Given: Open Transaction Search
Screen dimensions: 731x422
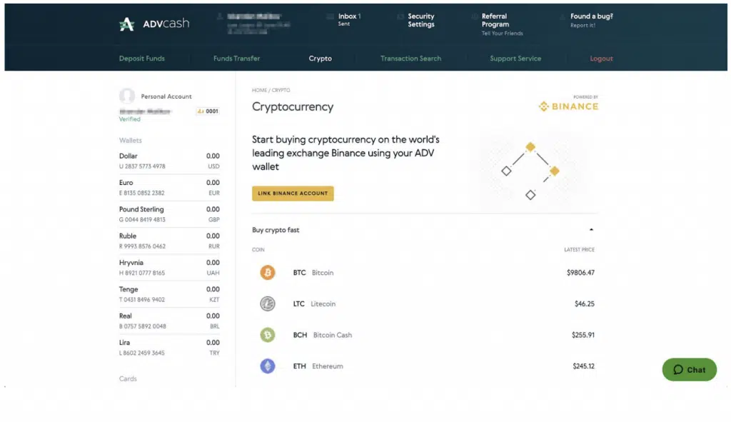Looking at the screenshot, I should tap(410, 59).
